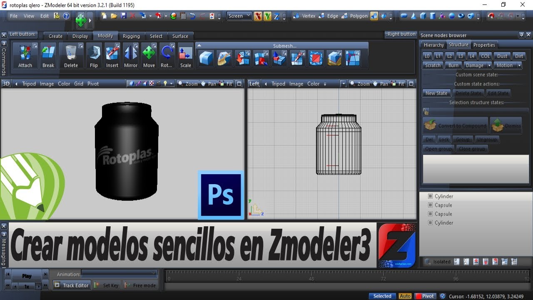
Task: Click the Play button
Action: click(x=27, y=276)
